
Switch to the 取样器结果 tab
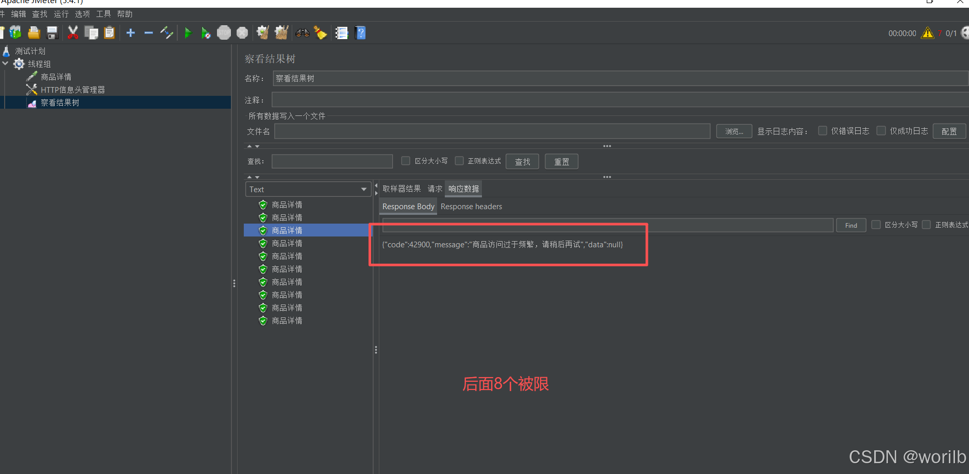coord(402,189)
